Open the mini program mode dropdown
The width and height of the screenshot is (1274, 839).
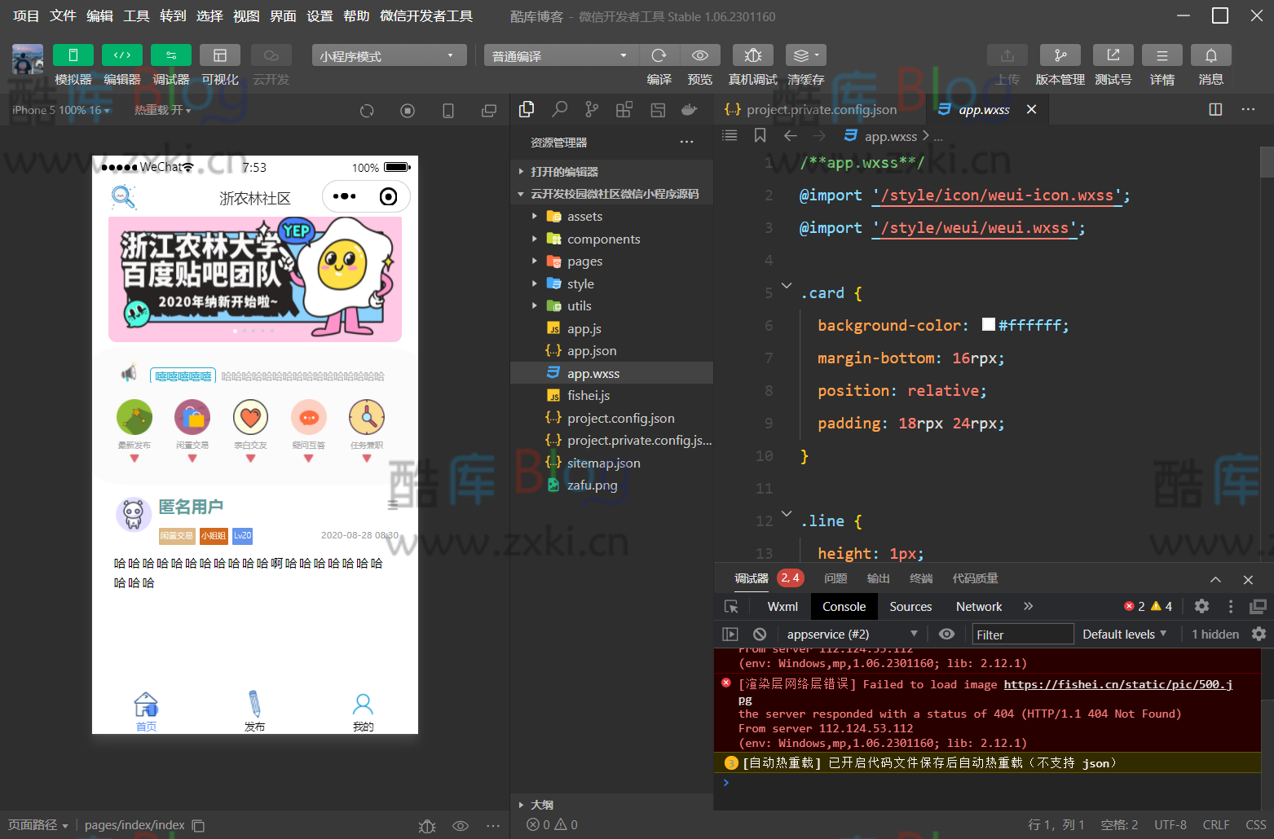389,55
